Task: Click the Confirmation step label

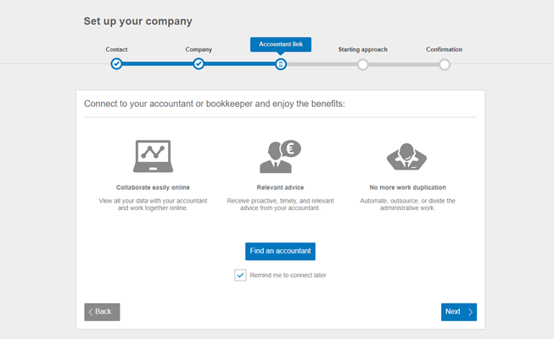Action: [x=445, y=49]
